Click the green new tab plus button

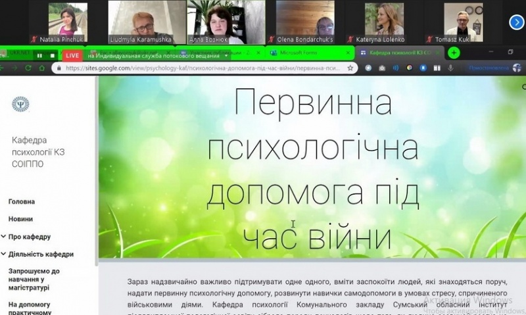(x=453, y=53)
